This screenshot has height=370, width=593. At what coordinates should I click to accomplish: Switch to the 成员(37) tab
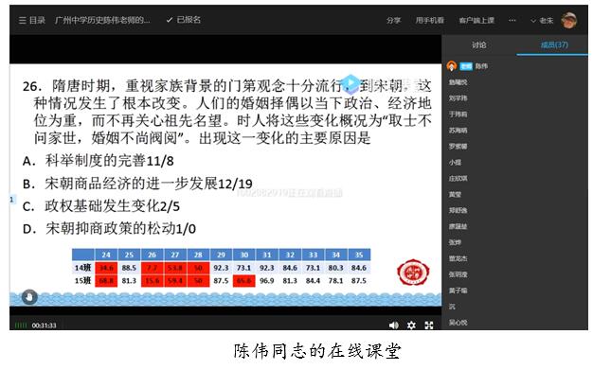click(x=554, y=44)
